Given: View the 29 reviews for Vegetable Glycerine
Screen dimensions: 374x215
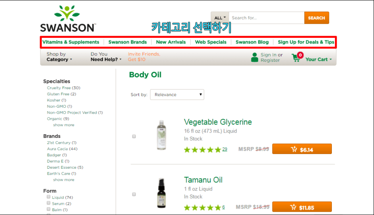Looking at the screenshot, I should [x=225, y=149].
